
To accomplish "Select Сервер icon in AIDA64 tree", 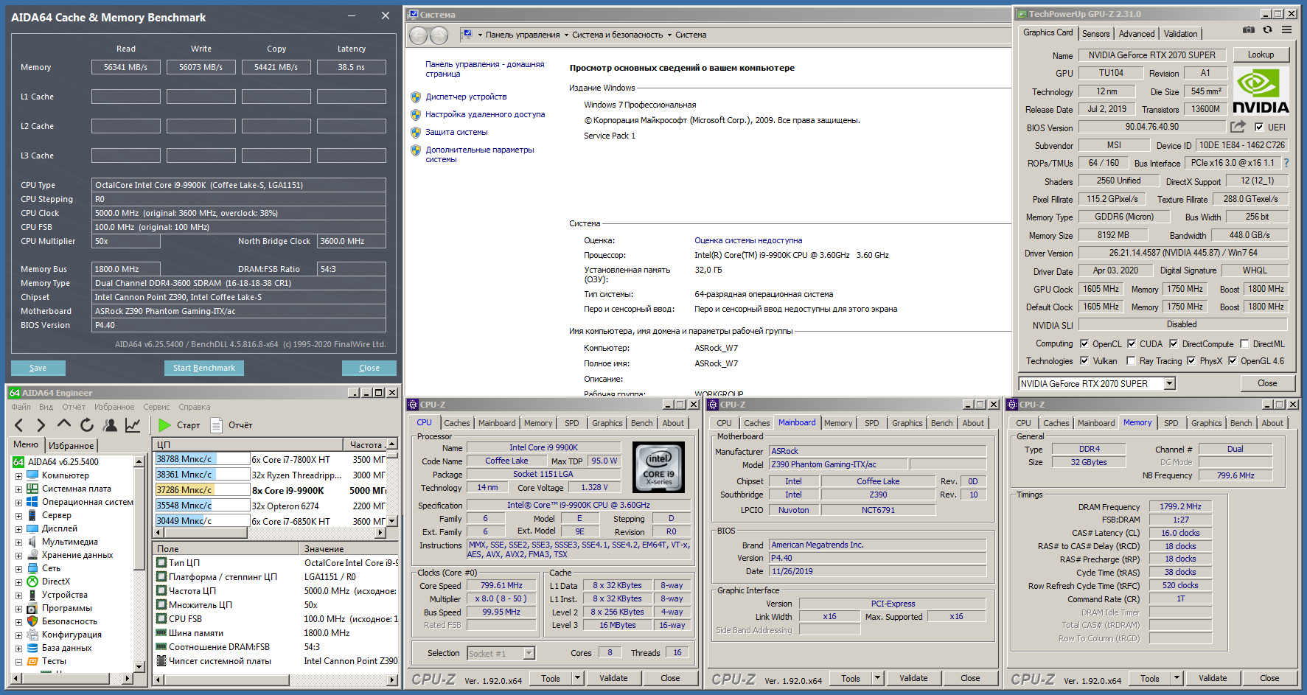I will point(32,515).
